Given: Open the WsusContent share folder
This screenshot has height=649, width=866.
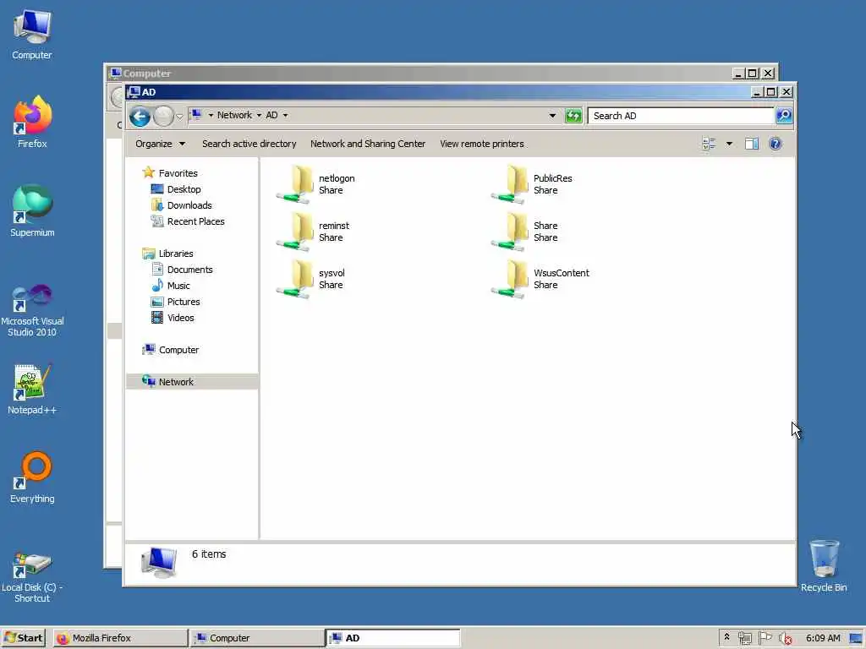Looking at the screenshot, I should click(540, 279).
